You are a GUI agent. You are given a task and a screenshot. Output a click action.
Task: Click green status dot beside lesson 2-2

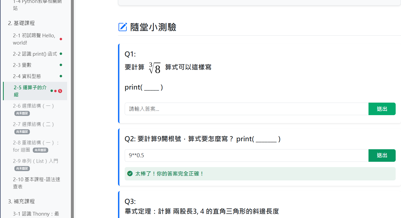61,54
